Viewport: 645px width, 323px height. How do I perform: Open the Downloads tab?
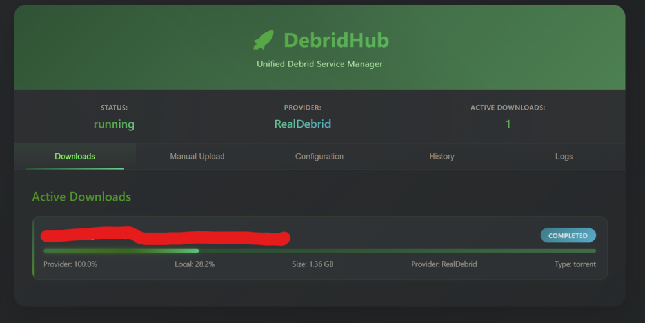pyautogui.click(x=75, y=157)
